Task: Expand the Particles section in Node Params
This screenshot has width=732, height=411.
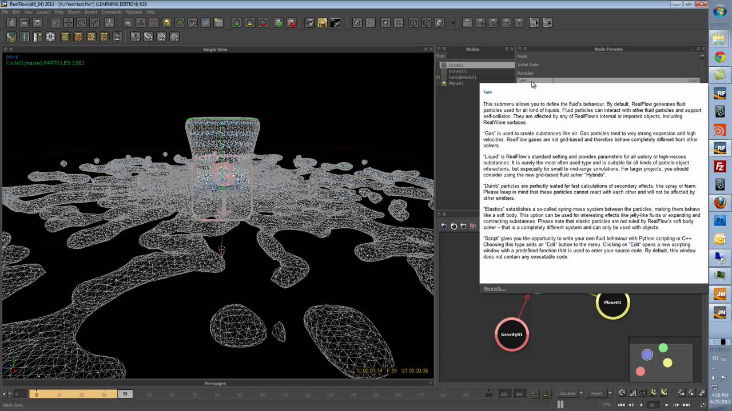Action: [x=608, y=73]
